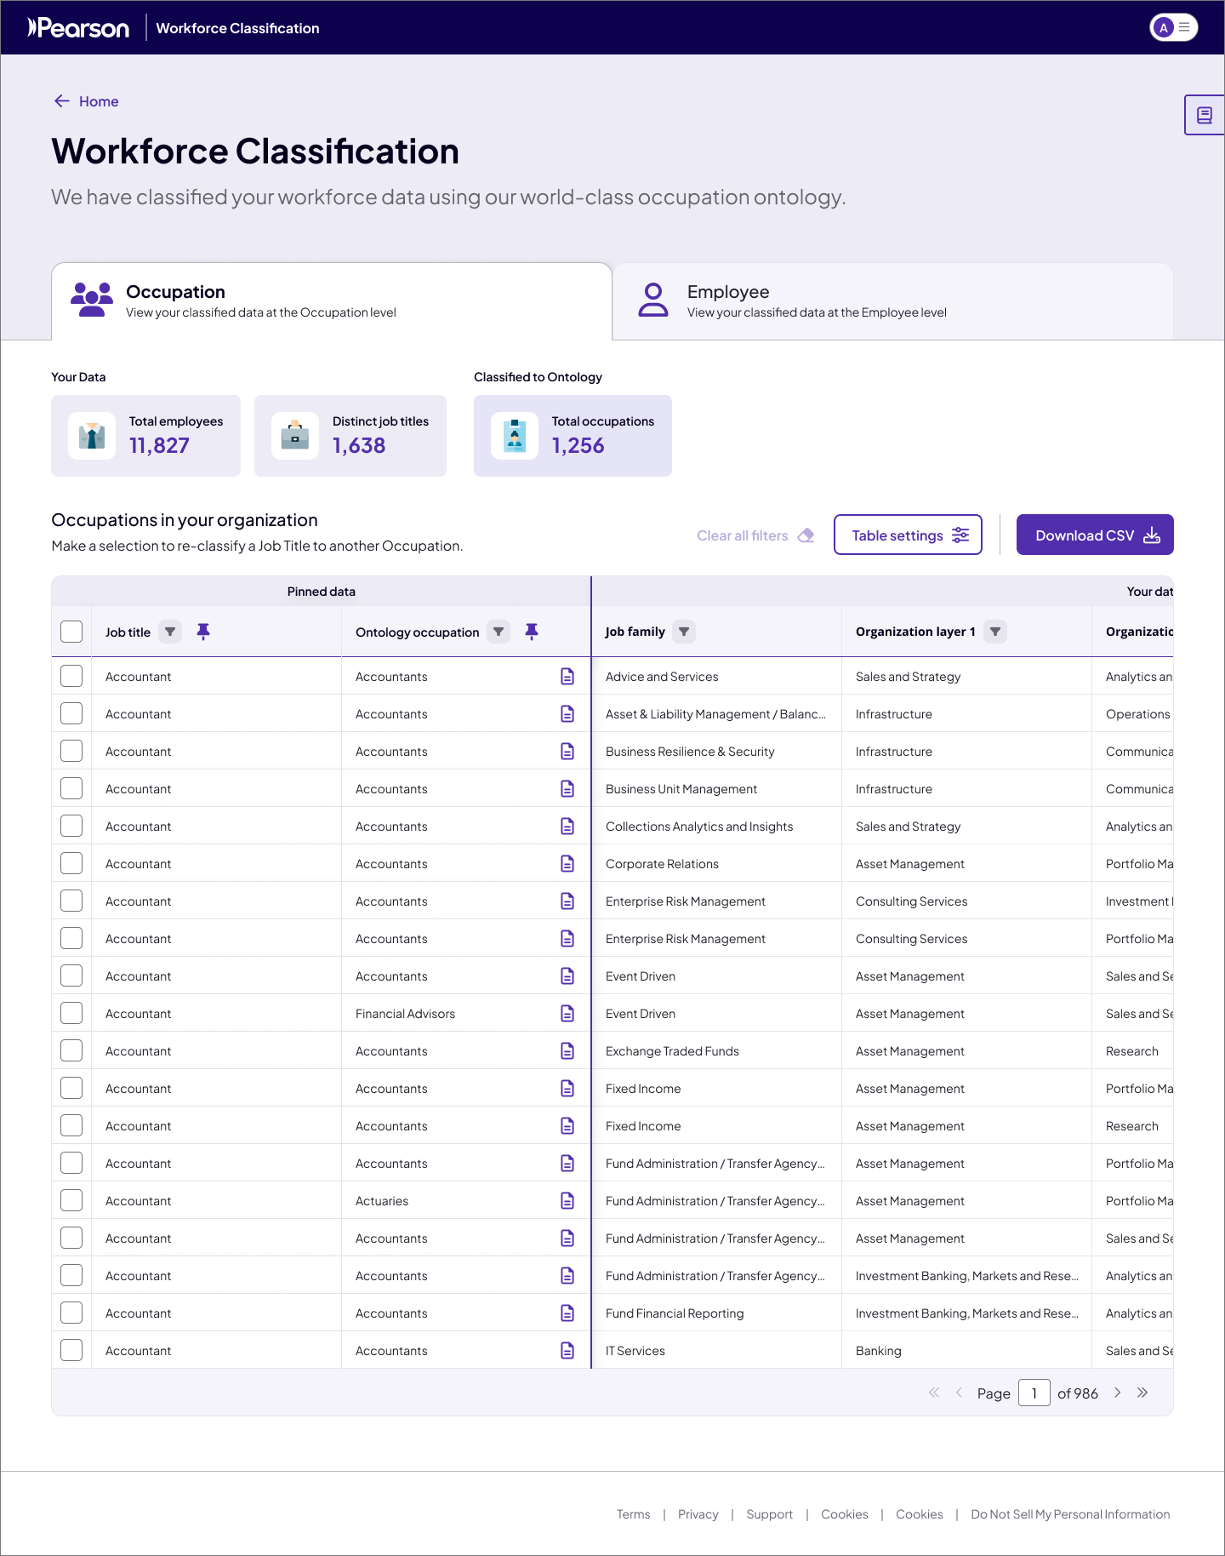Open the Job family filter dropdown
This screenshot has height=1556, width=1225.
tap(684, 632)
